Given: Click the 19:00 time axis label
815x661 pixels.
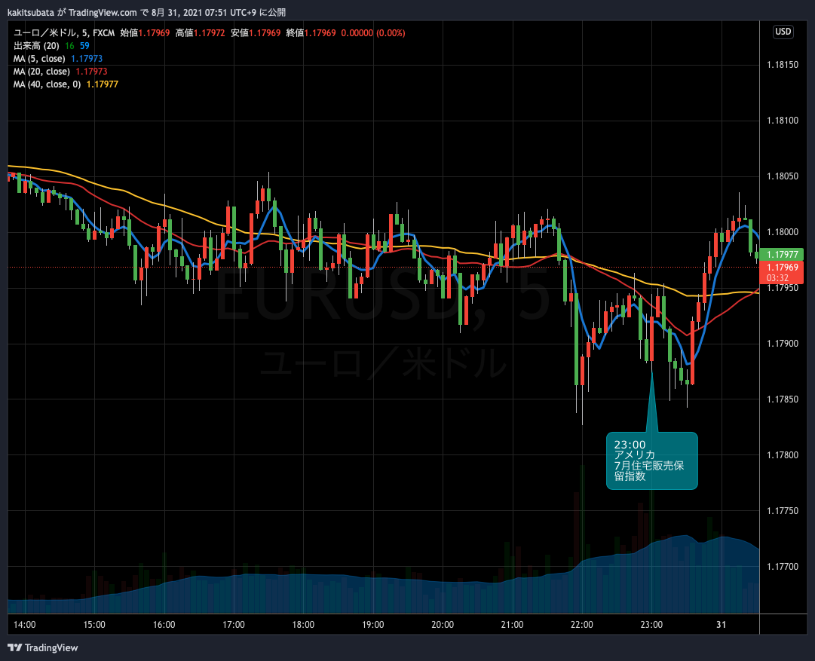Looking at the screenshot, I should [x=372, y=625].
